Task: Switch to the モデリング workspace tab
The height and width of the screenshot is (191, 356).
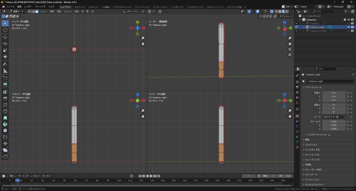Action: (x=80, y=7)
